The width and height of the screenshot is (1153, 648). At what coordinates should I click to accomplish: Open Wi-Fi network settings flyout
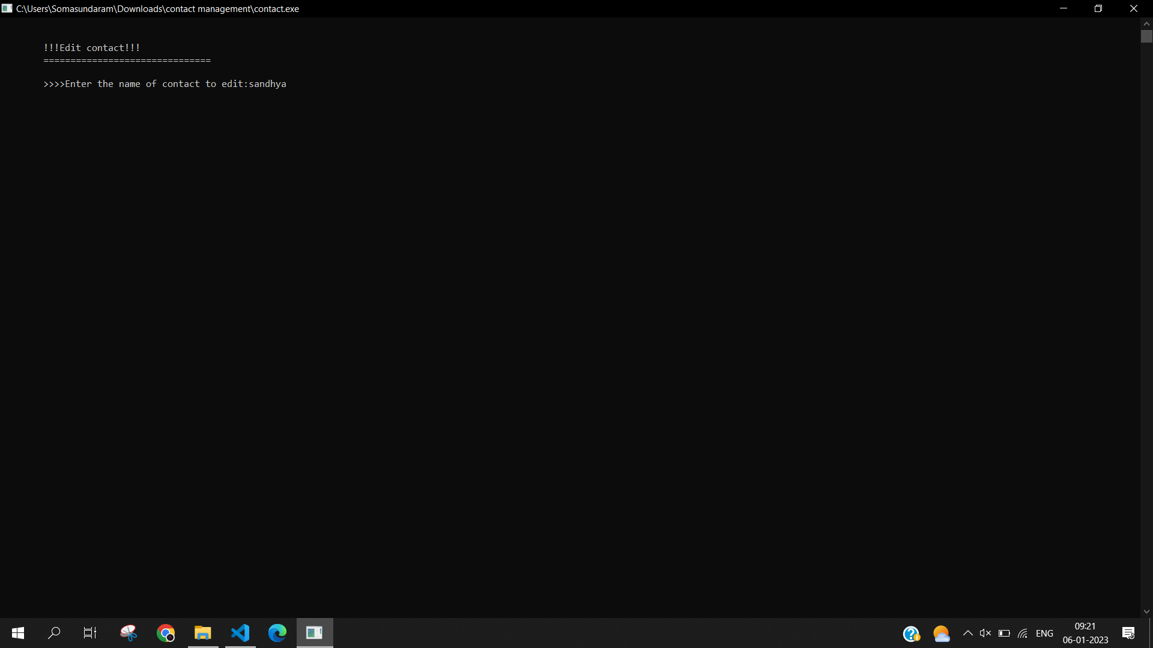click(1023, 634)
